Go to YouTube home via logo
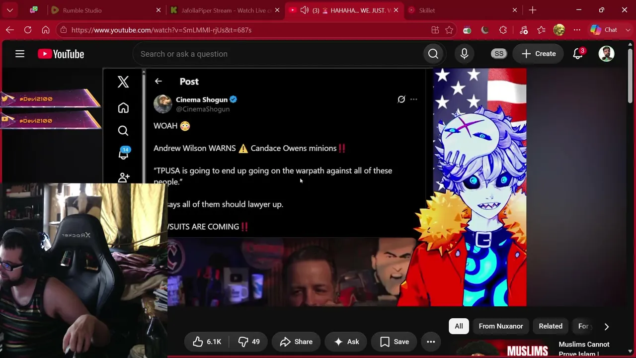Viewport: 636px width, 358px height. (61, 54)
